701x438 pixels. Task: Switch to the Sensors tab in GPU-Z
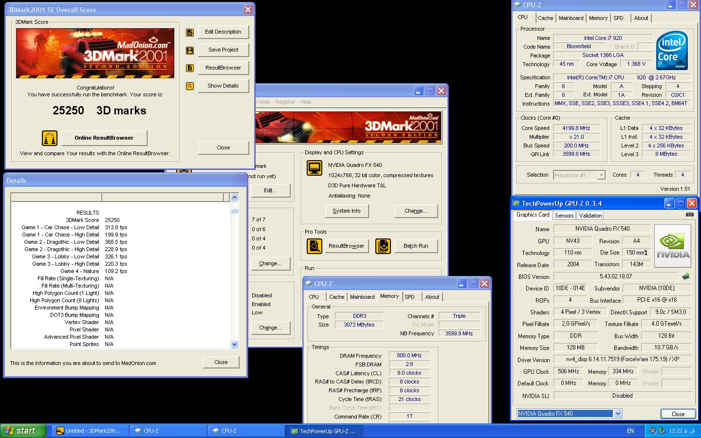564,216
